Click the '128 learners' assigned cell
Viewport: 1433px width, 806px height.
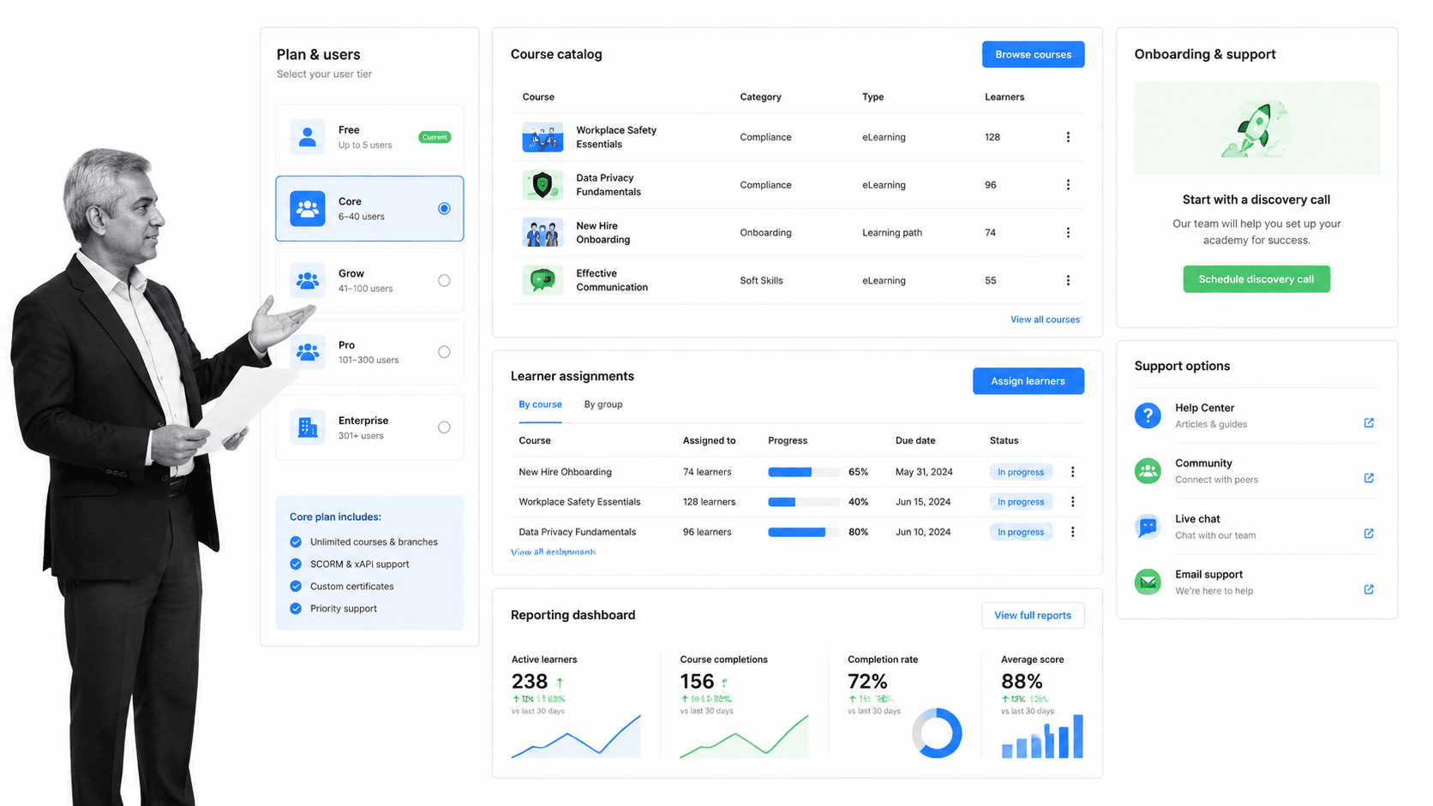point(709,502)
